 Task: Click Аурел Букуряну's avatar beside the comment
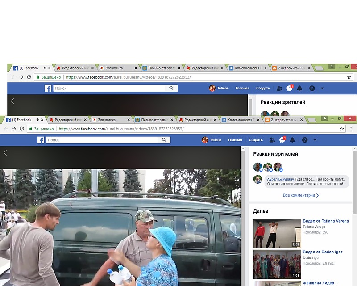coord(258,180)
